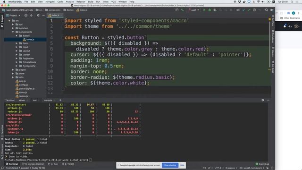Open the Project view selector dropdown
Screen dimensions: 302x170
pyautogui.click(x=13, y=15)
